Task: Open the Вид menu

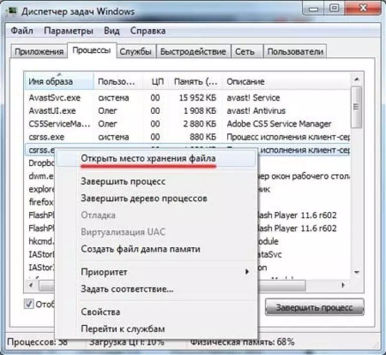Action: click(x=112, y=31)
